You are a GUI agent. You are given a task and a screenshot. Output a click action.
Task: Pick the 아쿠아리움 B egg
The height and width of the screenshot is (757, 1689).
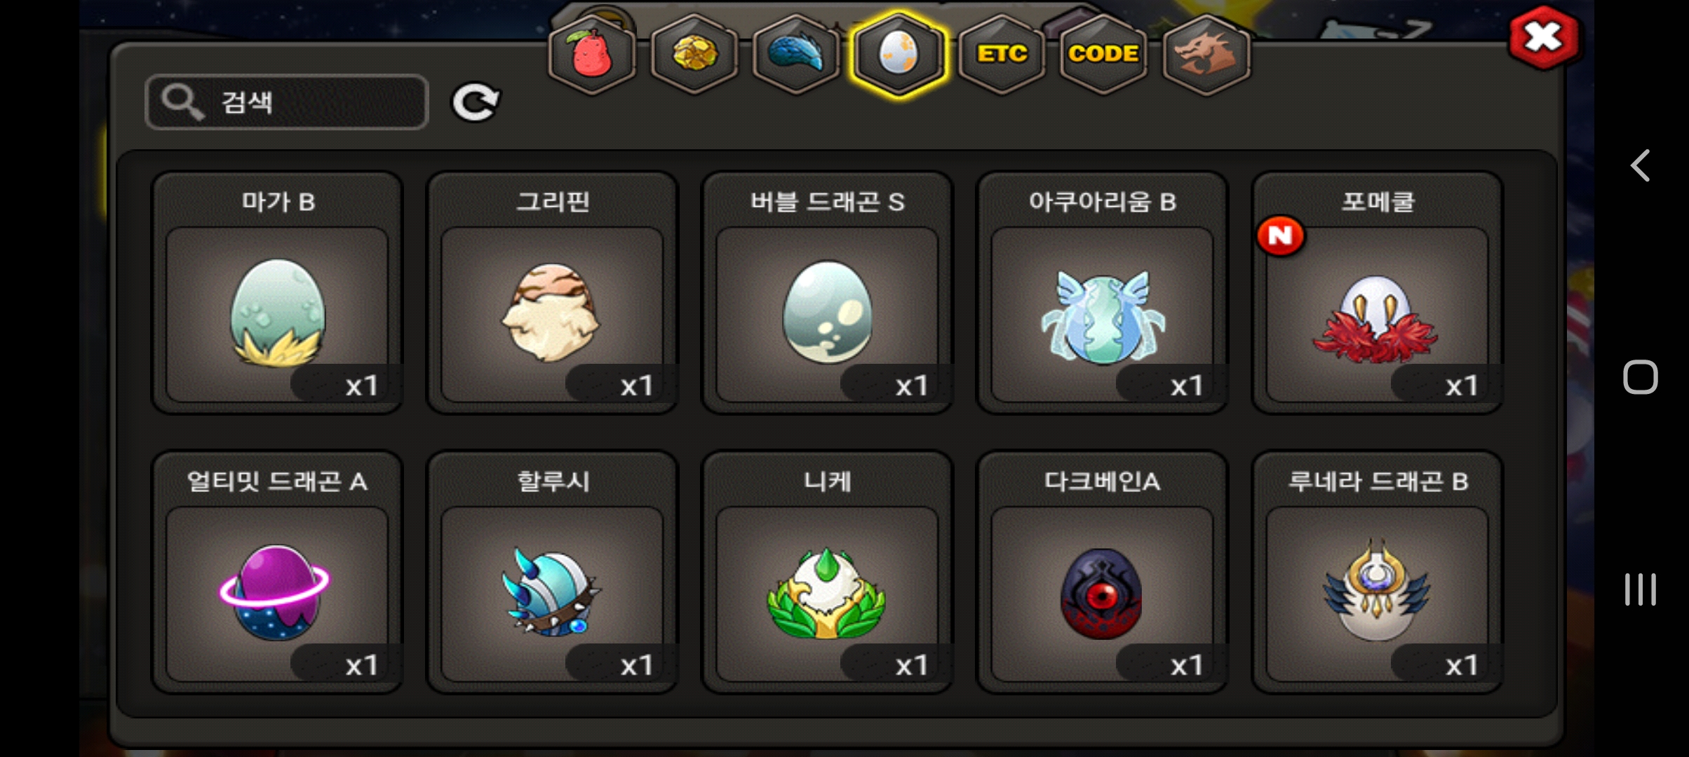coord(1102,293)
